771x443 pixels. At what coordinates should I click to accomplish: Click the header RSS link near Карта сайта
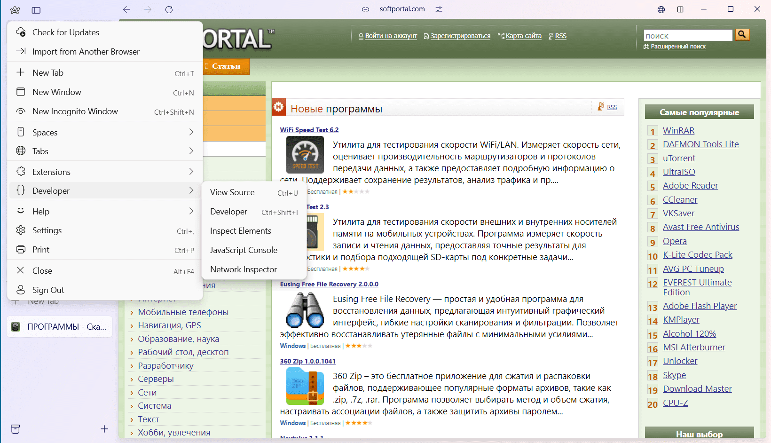click(x=560, y=36)
